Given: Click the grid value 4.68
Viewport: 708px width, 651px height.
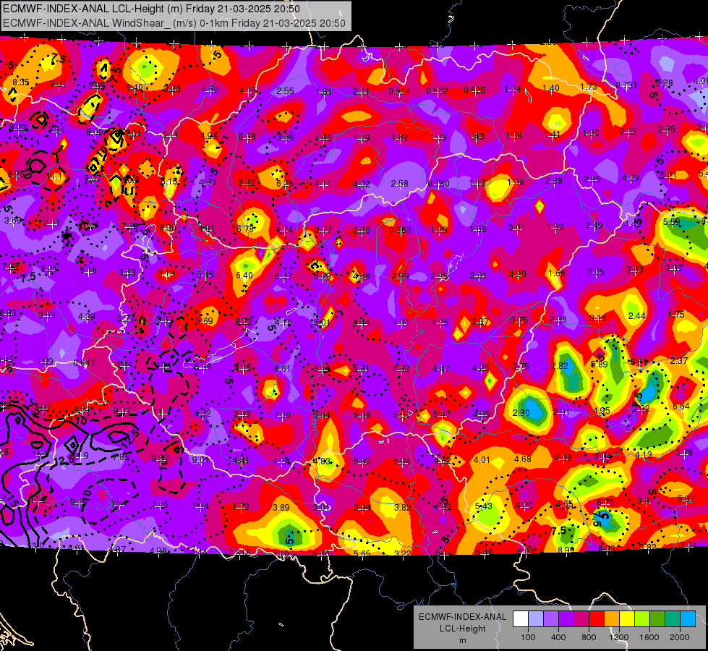Looking at the screenshot, I should (x=523, y=459).
